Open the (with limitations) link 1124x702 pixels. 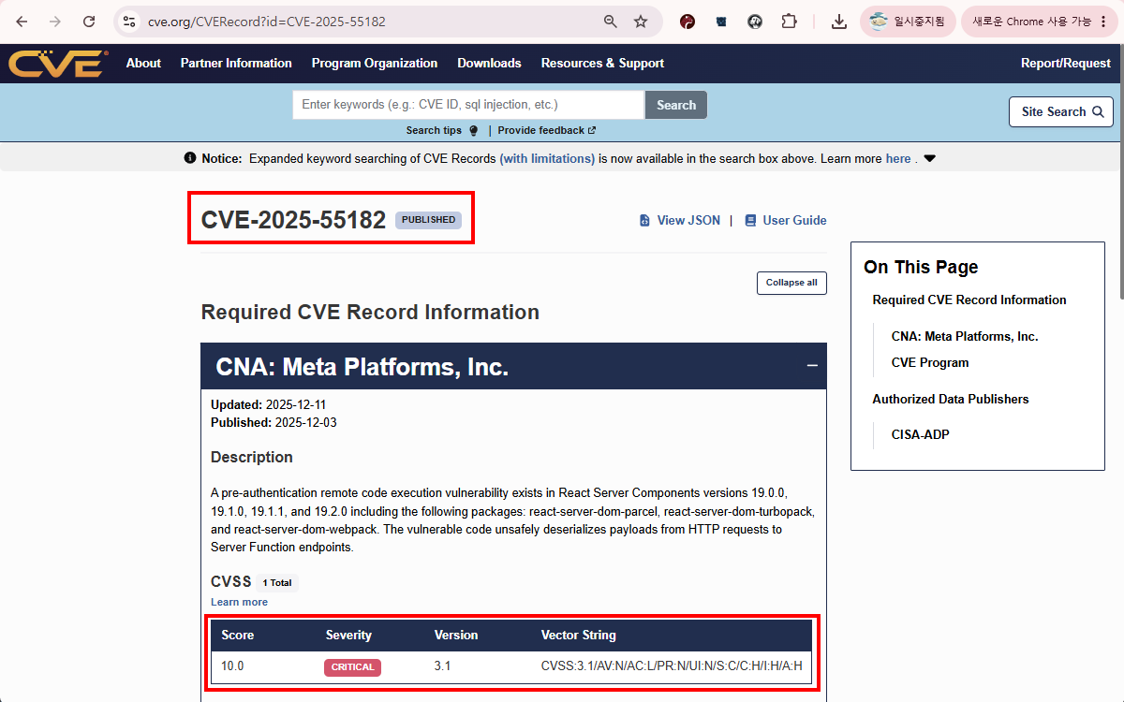547,159
